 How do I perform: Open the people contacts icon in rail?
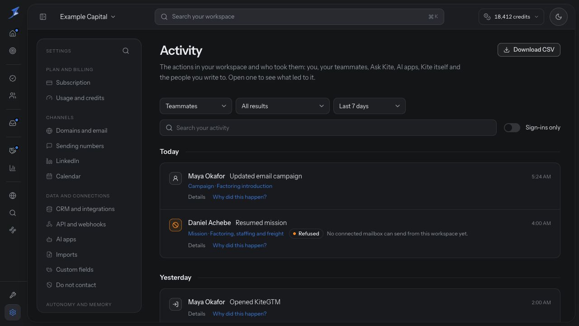click(x=13, y=96)
